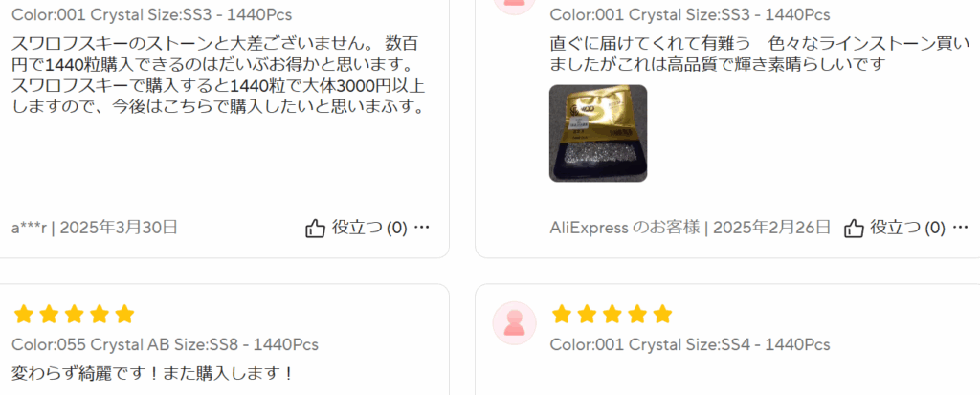Click 2025年3月30日 review date
This screenshot has width=980, height=395.
tap(119, 228)
